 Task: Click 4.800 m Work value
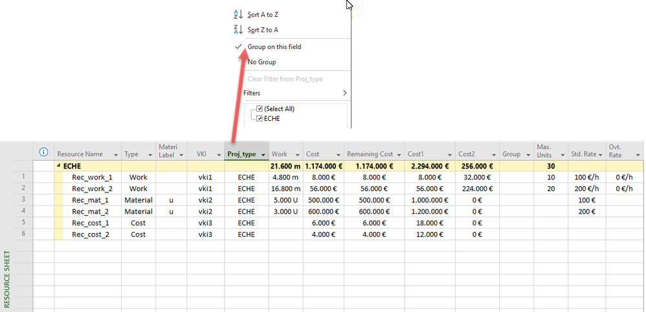point(286,177)
